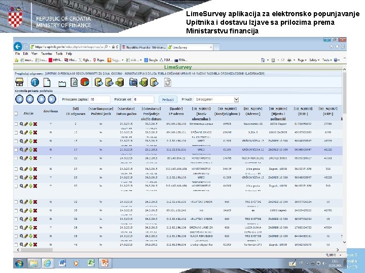Tick checkbox of the last visible row
365x273 pixels.
click(16, 245)
